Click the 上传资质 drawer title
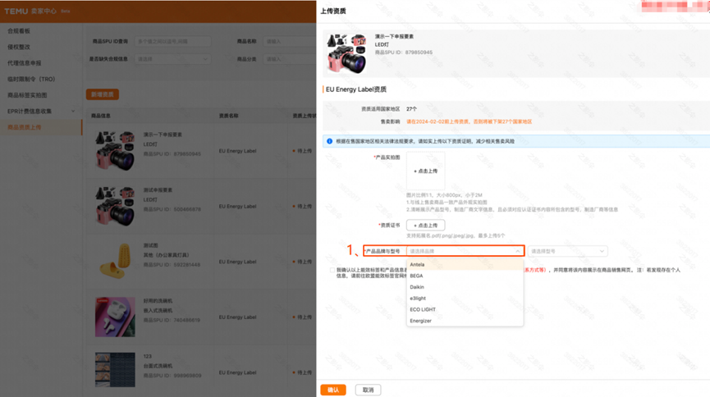 click(x=333, y=11)
